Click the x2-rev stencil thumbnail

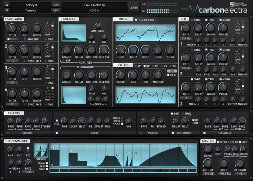pos(41,151)
